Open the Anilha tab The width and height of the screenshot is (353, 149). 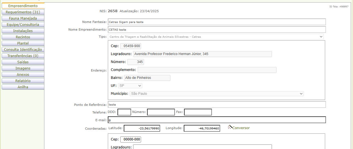[x=23, y=87]
